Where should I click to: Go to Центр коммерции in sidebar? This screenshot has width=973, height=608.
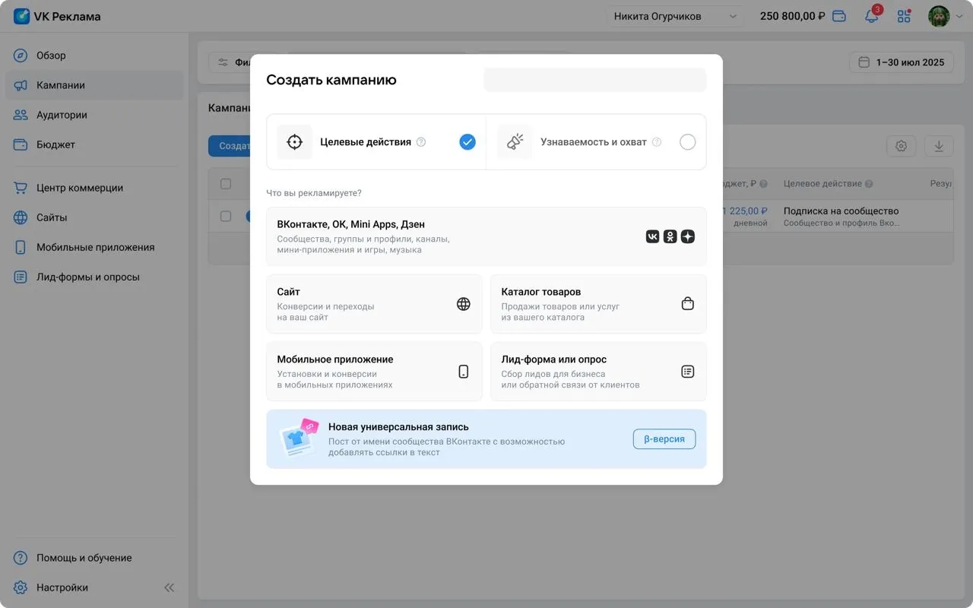[79, 188]
